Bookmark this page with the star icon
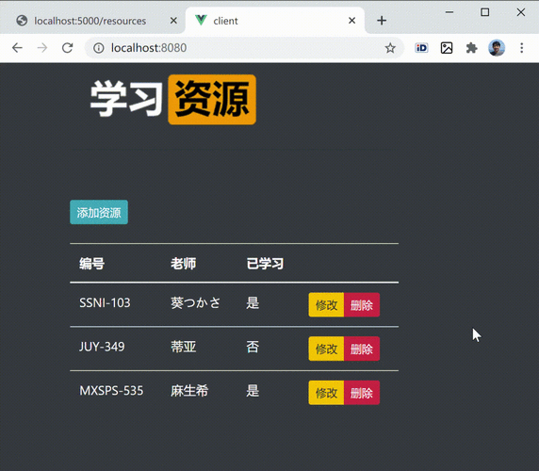The height and width of the screenshot is (471, 539). tap(390, 48)
